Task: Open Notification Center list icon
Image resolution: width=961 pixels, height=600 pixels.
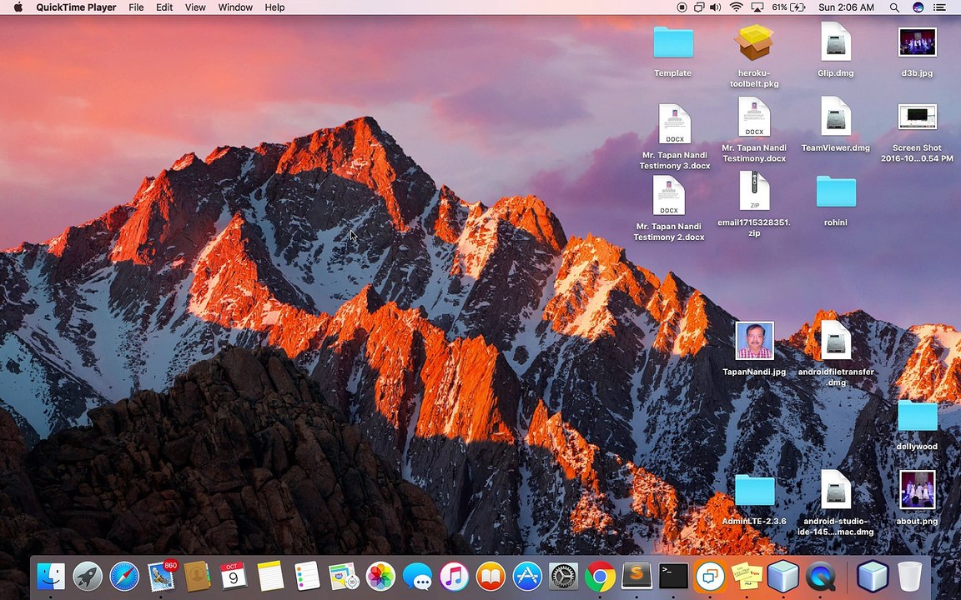Action: (x=939, y=7)
